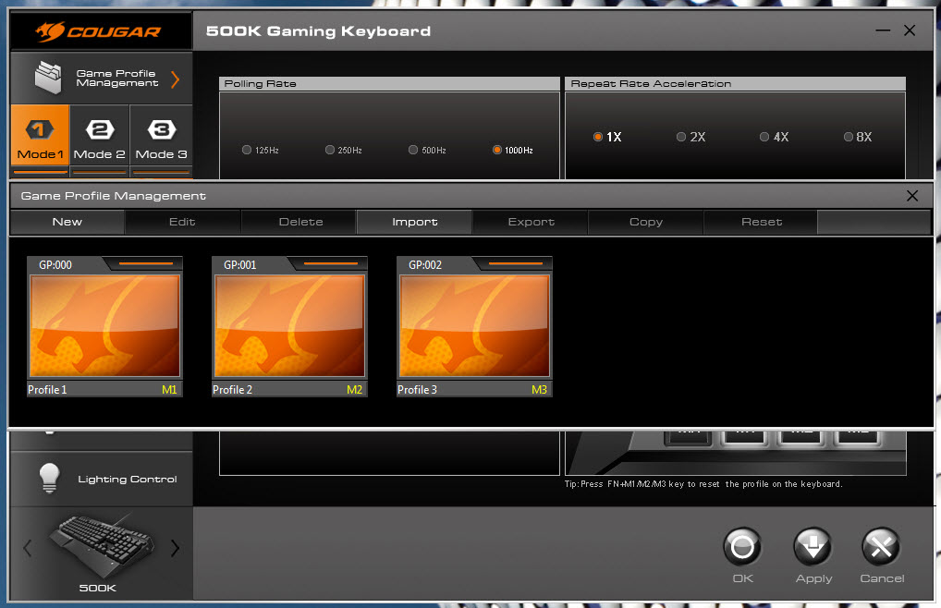This screenshot has width=941, height=608.
Task: Click the Game Profile Management sidebar label
Action: (117, 78)
